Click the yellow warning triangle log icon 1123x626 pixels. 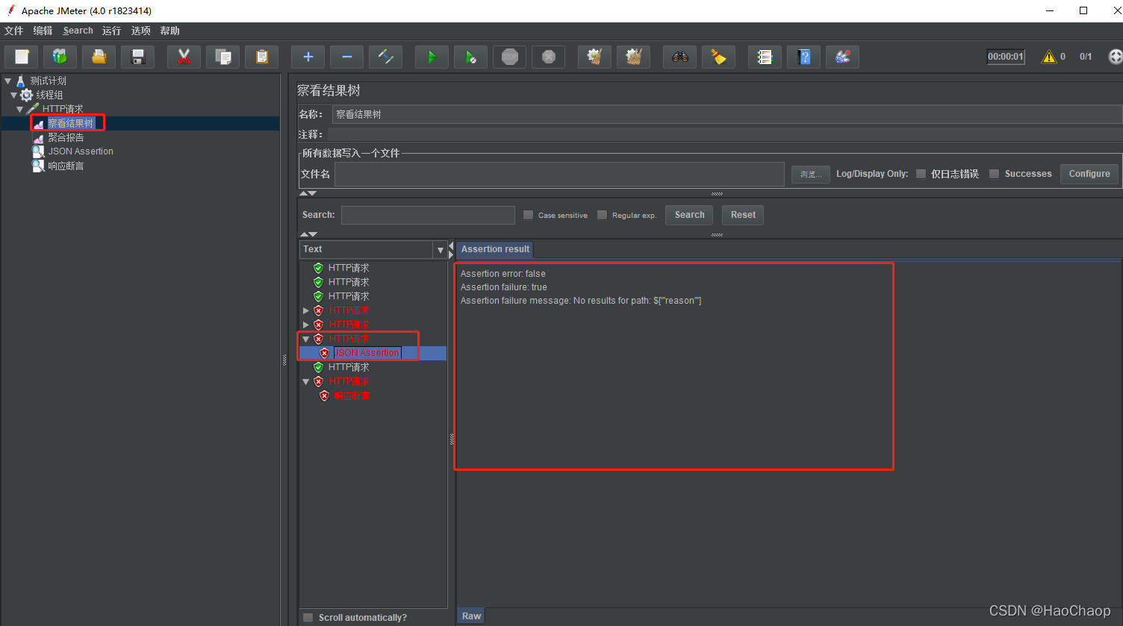pos(1049,57)
